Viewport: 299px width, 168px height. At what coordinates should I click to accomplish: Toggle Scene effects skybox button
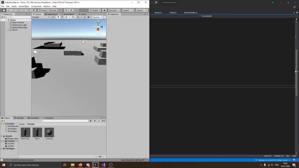pos(66,17)
